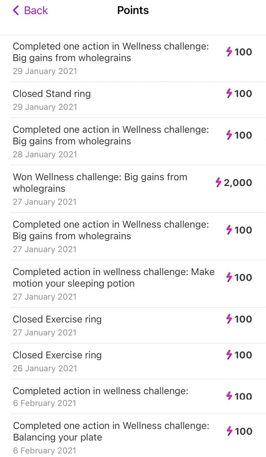The image size is (266, 457).
Task: Click lightning icon for Balancing your plate row
Action: 229,431
